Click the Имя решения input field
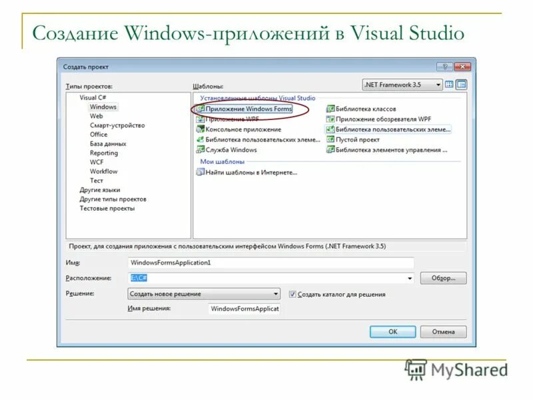 coord(245,309)
